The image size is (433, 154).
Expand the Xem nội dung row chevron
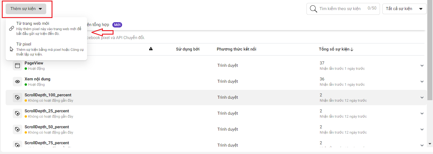422,82
